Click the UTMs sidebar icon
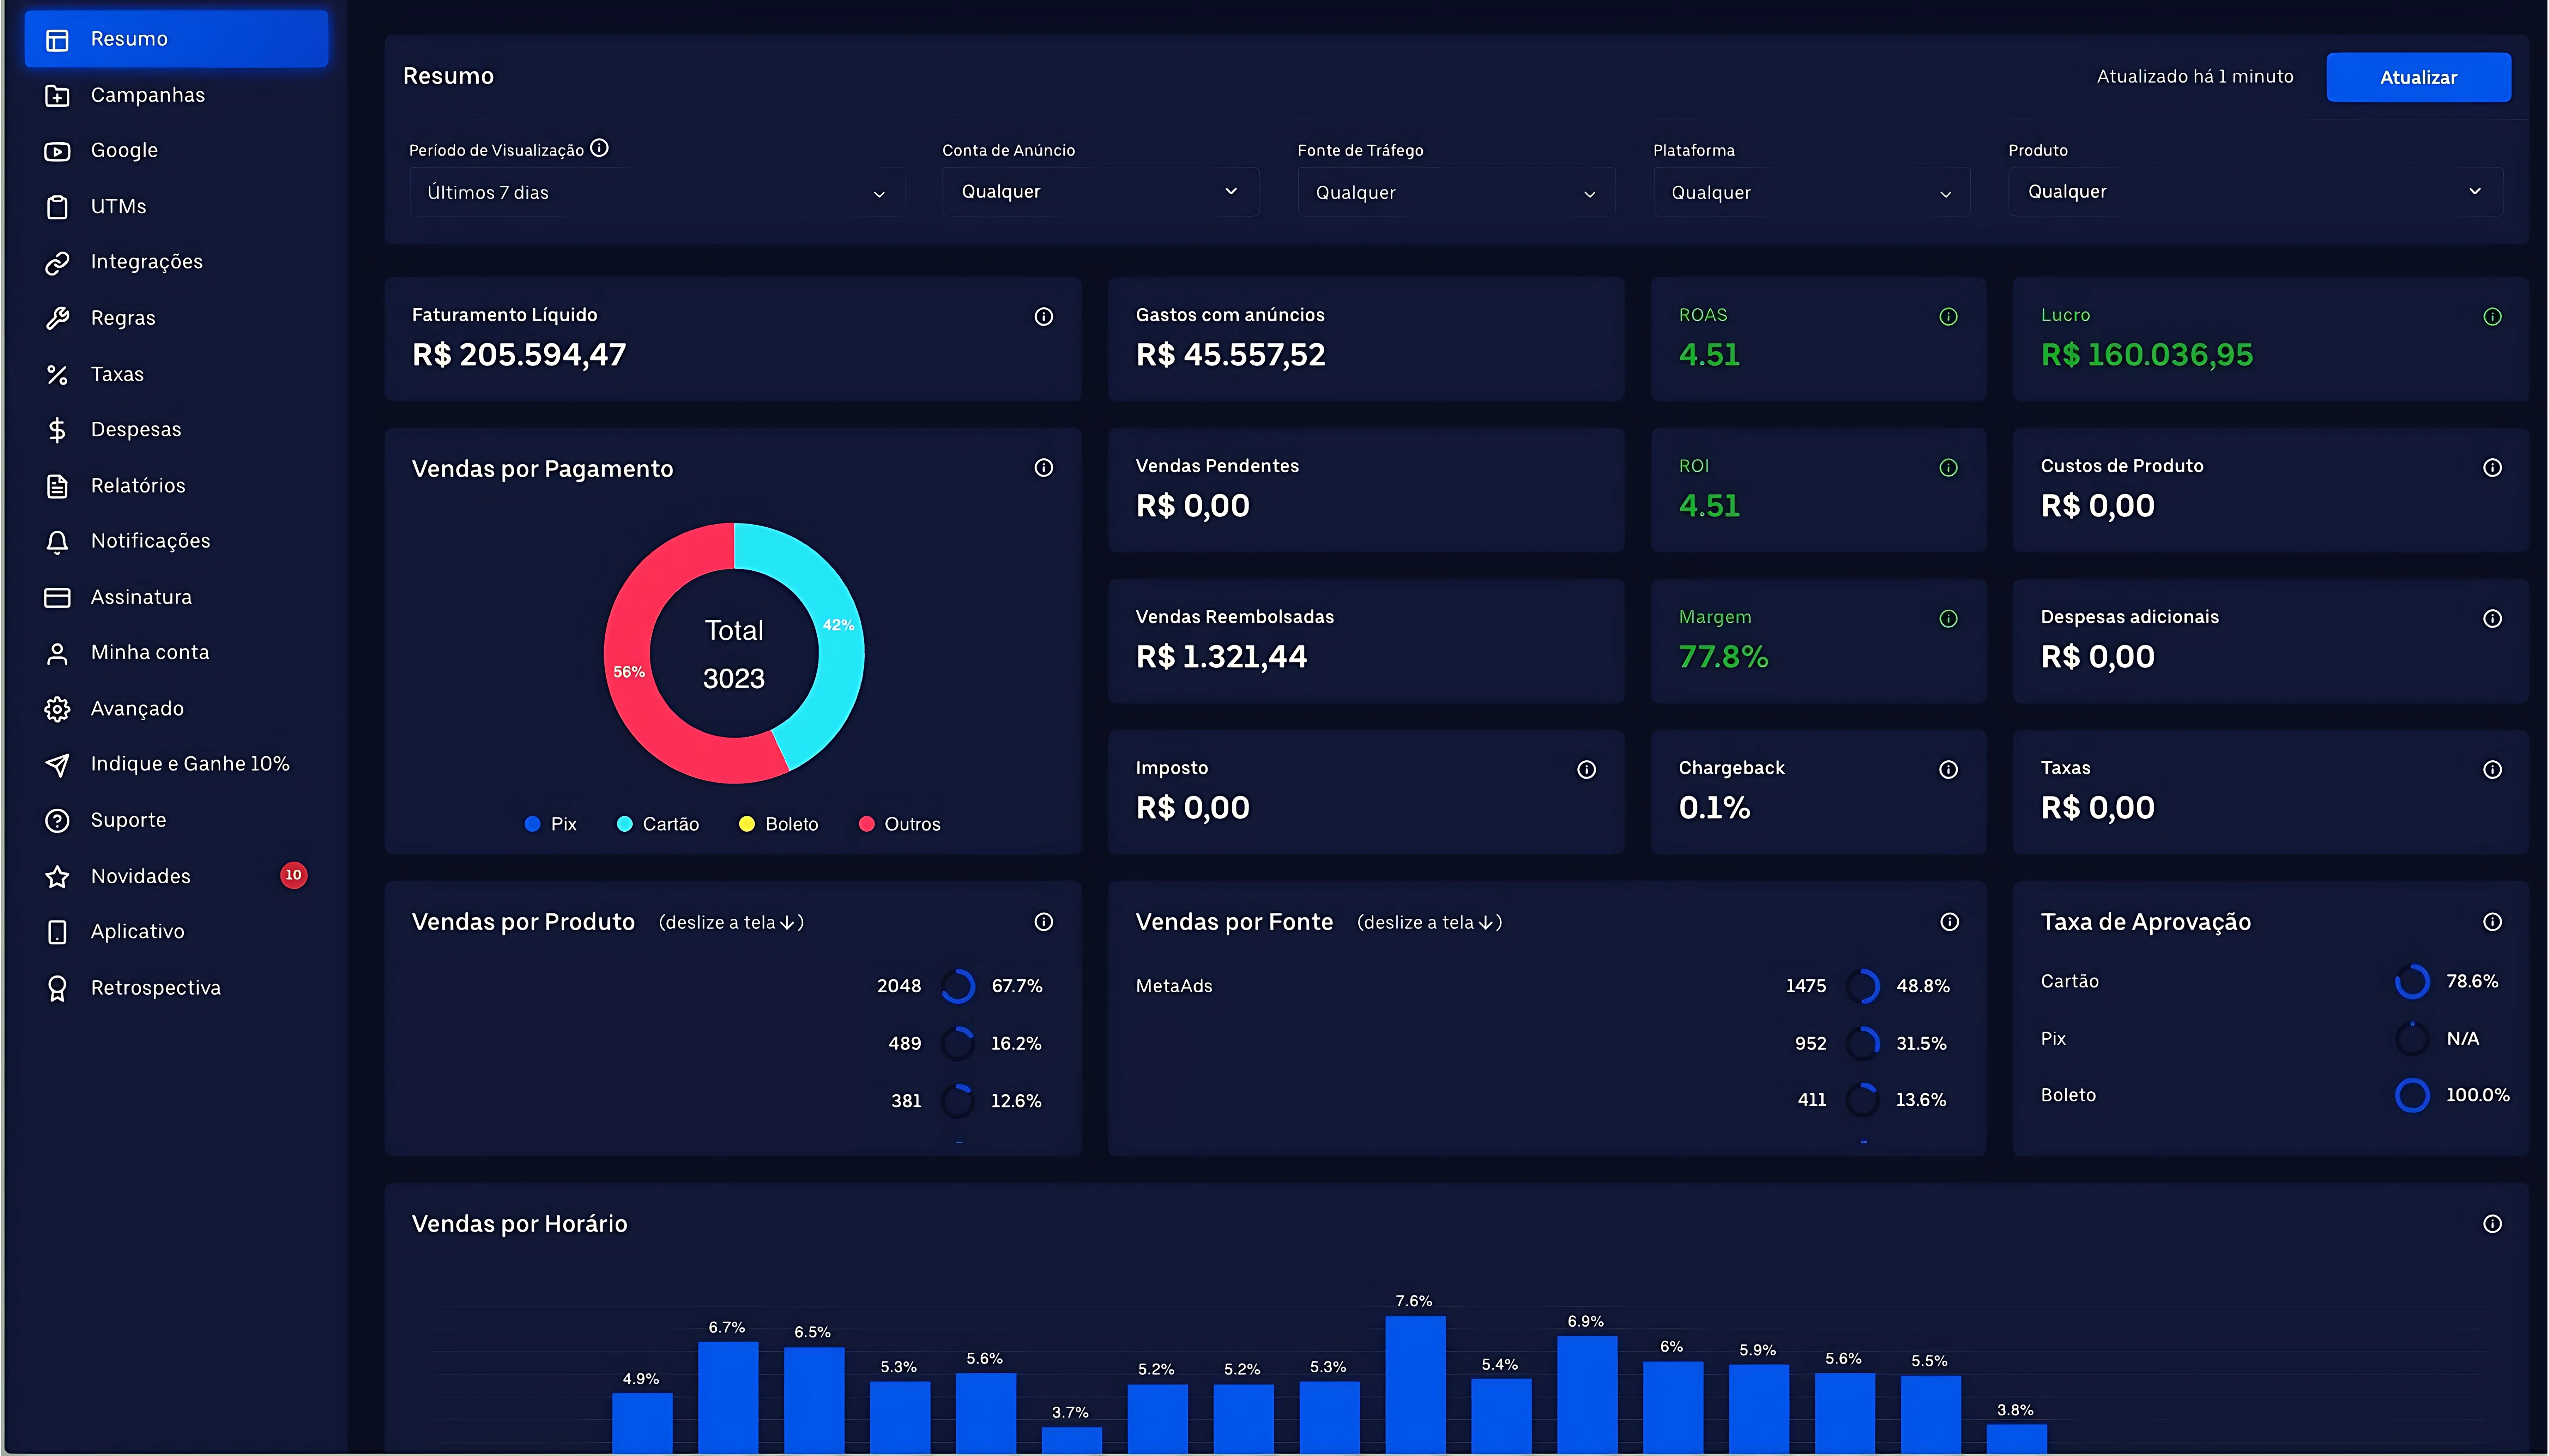This screenshot has width=2549, height=1456. point(57,206)
